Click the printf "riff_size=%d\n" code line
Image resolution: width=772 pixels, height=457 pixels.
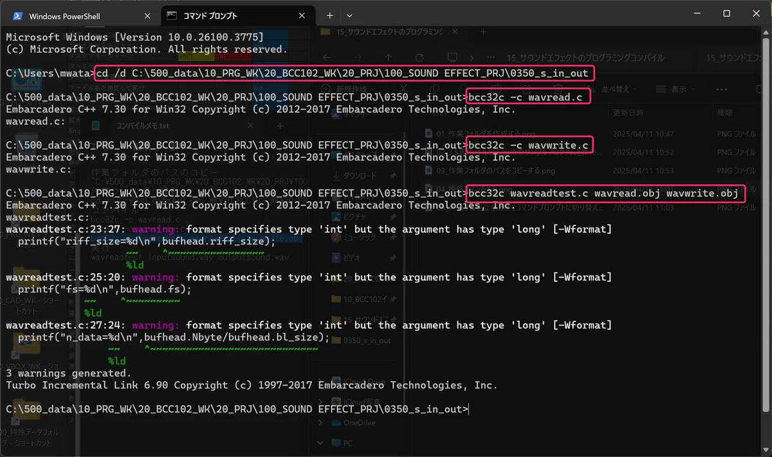coord(147,241)
